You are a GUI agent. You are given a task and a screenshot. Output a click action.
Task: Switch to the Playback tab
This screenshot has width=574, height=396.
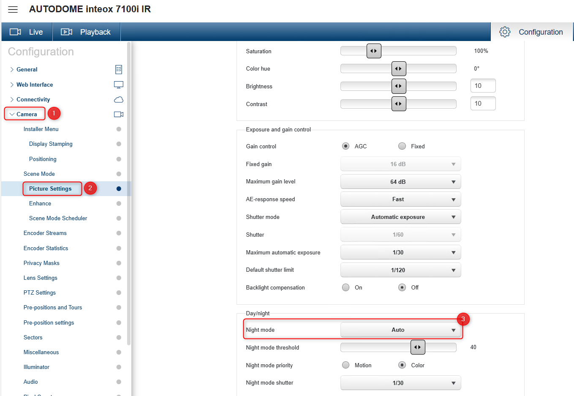tap(95, 32)
